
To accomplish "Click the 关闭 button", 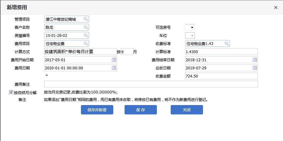I will click(187, 110).
